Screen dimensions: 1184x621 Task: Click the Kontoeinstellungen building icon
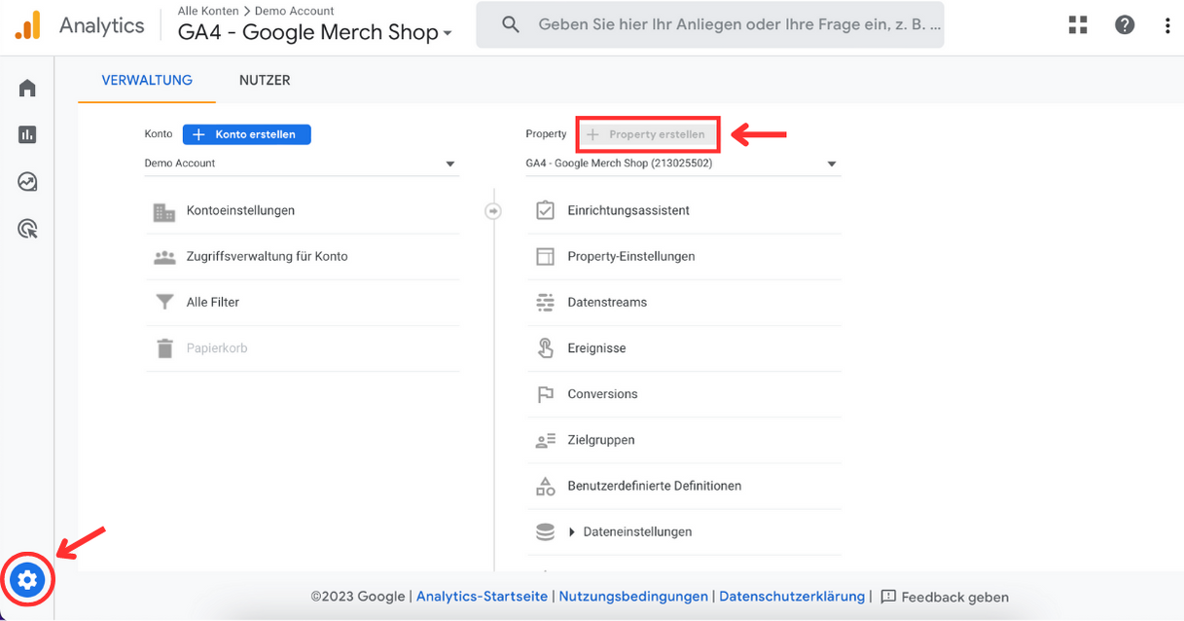pos(164,211)
